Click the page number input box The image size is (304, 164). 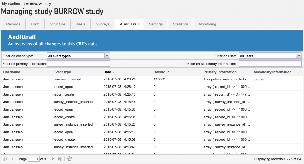coord(34,159)
